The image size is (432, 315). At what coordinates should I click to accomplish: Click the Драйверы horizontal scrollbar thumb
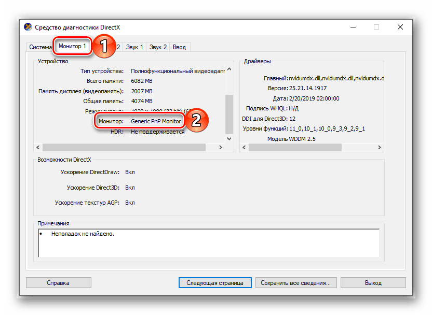pos(295,147)
